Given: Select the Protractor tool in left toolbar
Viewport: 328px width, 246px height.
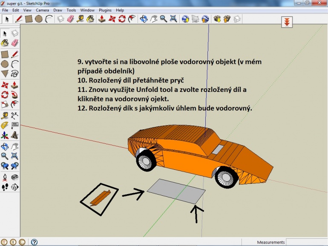Looking at the screenshot, I should pyautogui.click(x=5, y=126).
